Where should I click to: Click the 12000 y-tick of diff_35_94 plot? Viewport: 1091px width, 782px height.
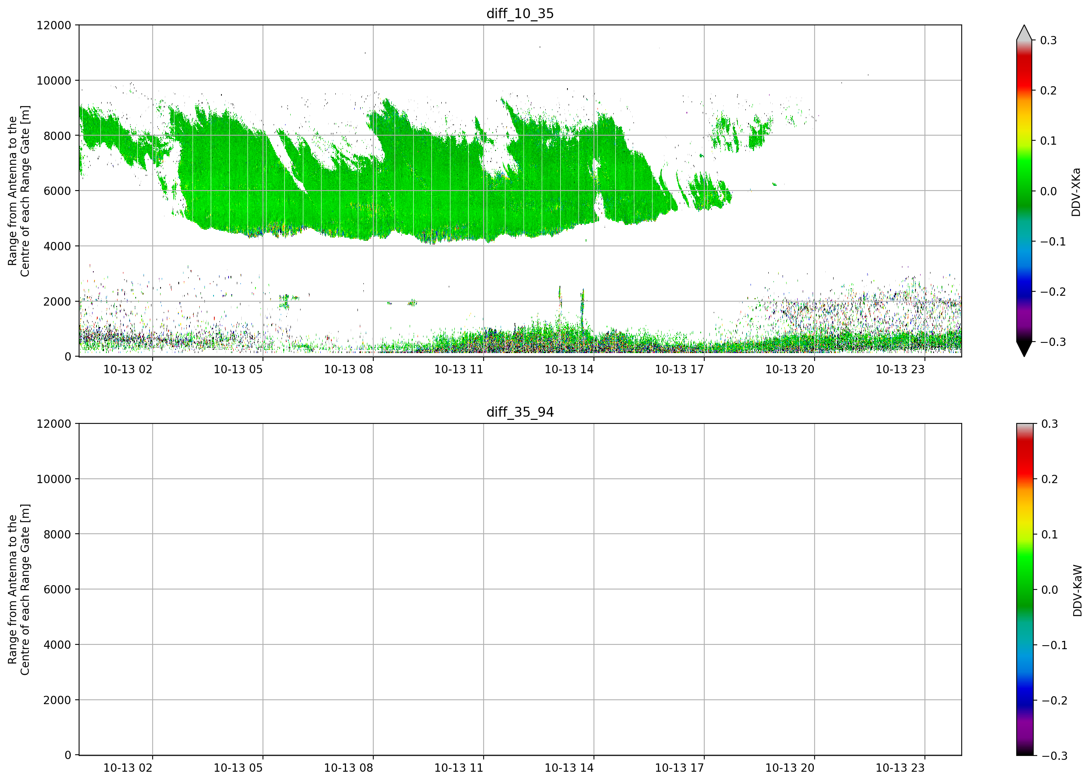(x=54, y=424)
